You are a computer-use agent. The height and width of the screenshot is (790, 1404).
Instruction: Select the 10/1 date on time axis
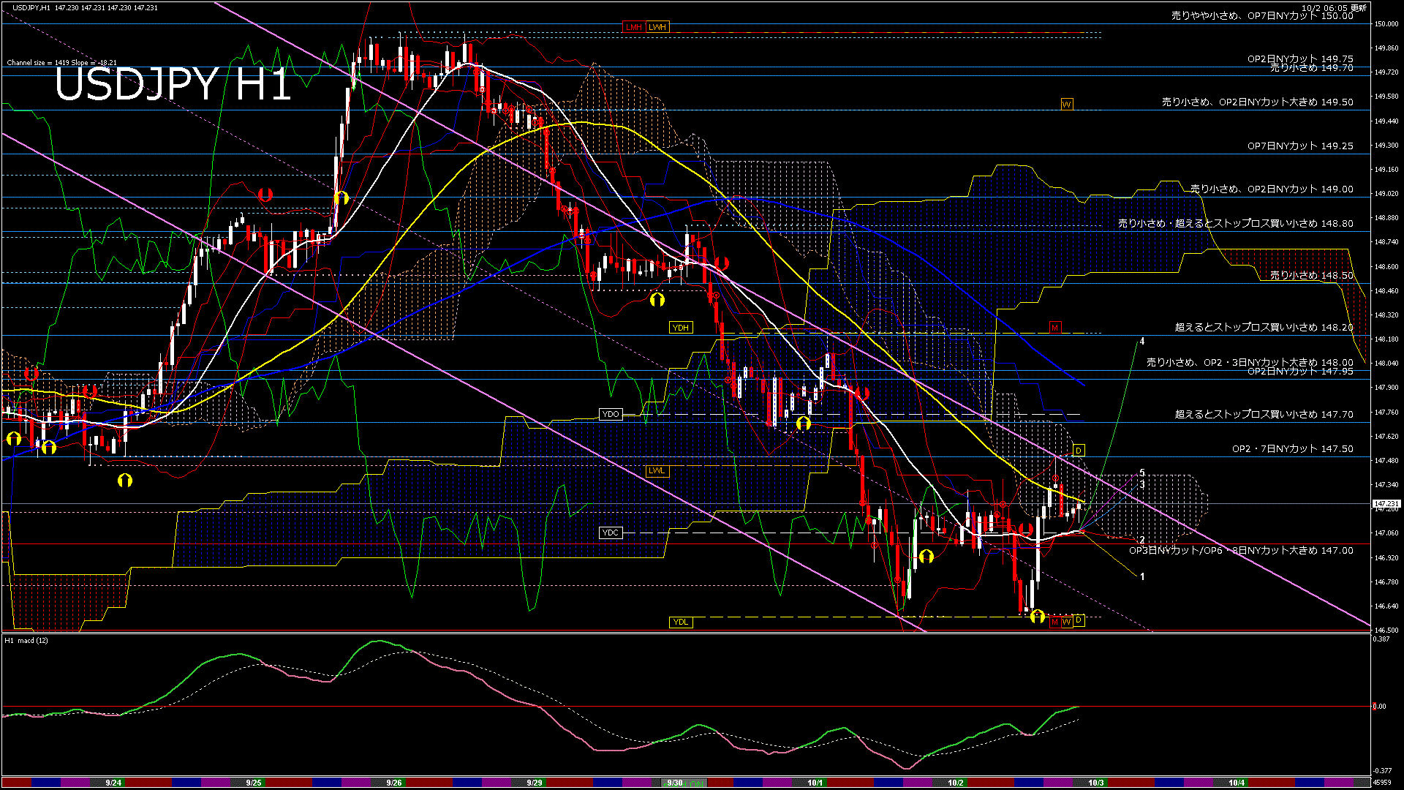click(x=815, y=783)
